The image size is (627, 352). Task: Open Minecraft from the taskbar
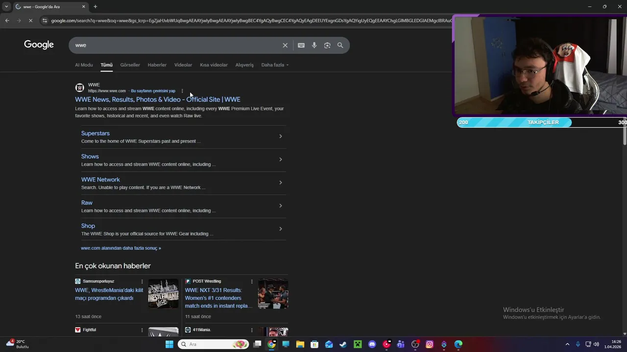click(x=358, y=344)
